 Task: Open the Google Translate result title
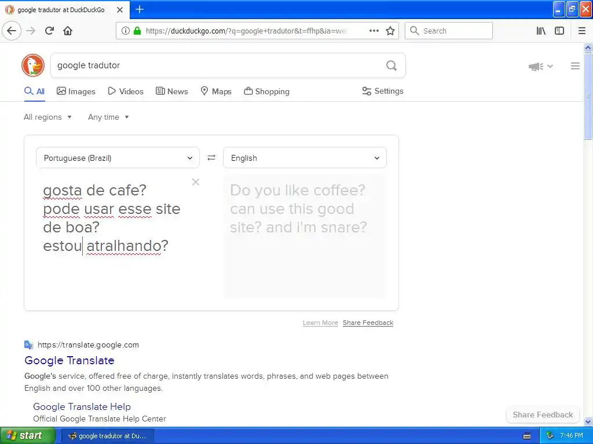69,360
